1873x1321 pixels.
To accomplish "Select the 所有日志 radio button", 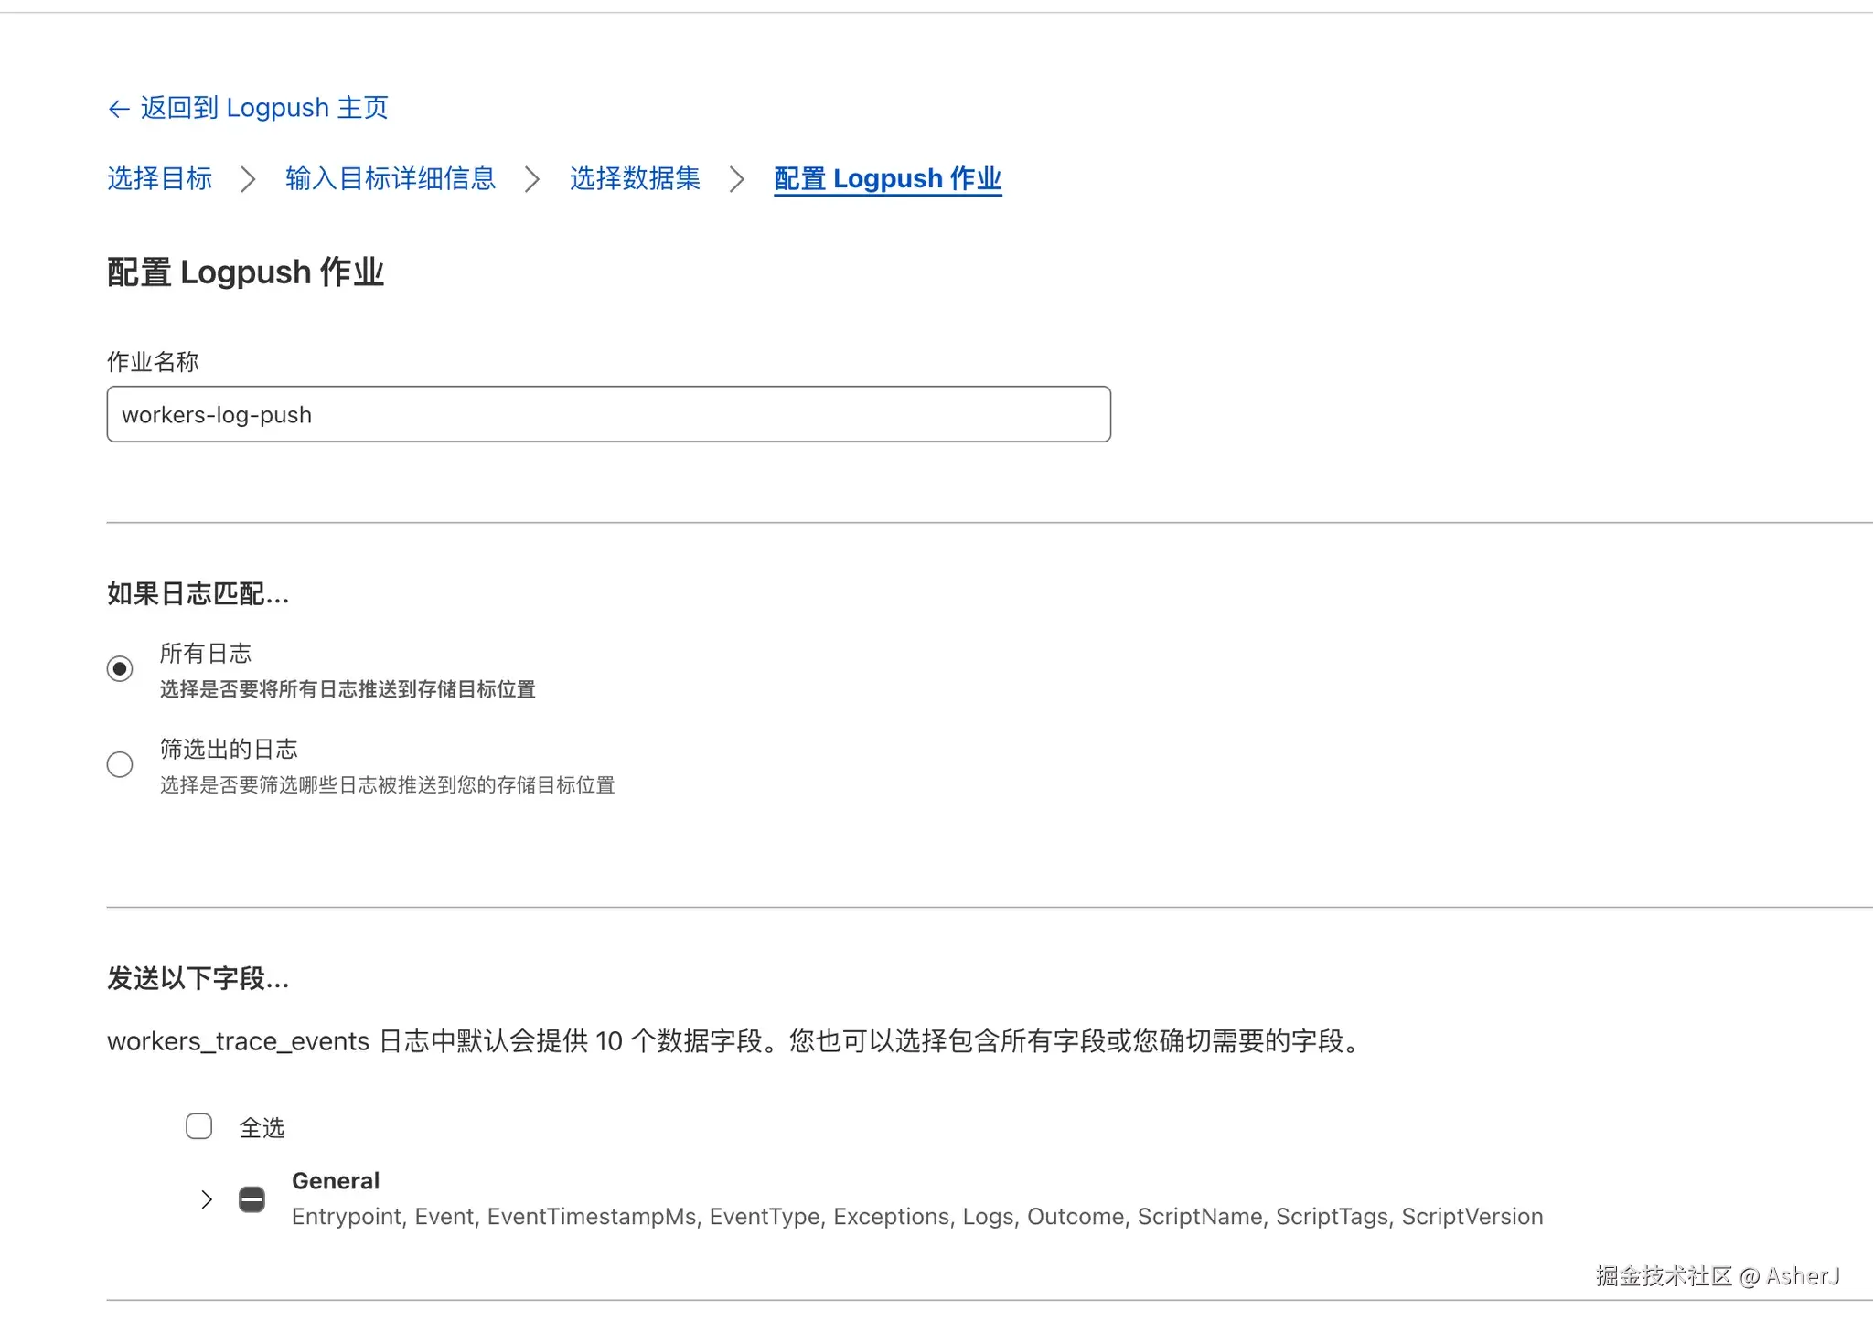I will pyautogui.click(x=120, y=669).
